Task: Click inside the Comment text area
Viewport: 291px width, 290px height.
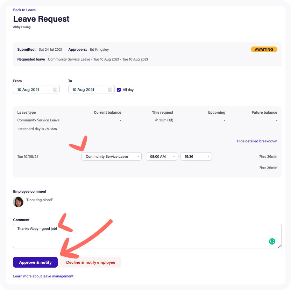Action: click(x=140, y=238)
